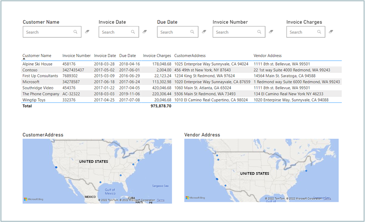Click the sort arrow under Customer Name header

pos(24,59)
